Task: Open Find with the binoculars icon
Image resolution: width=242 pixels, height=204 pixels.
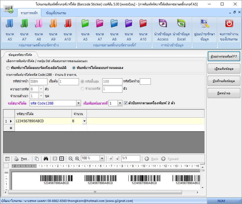Action: 46,159
